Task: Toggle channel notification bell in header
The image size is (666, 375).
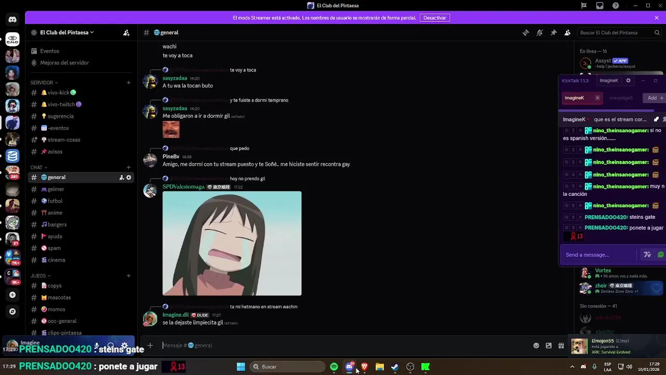Action: 540,32
